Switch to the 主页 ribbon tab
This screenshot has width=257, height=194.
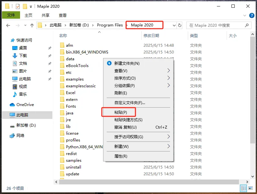pyautogui.click(x=28, y=15)
